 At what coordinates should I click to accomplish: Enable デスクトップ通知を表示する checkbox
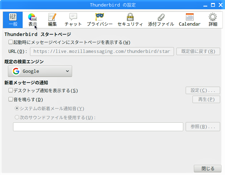coord(11,90)
